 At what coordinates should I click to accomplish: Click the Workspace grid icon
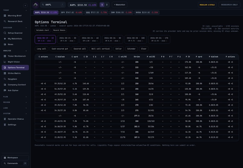[x=5, y=158]
